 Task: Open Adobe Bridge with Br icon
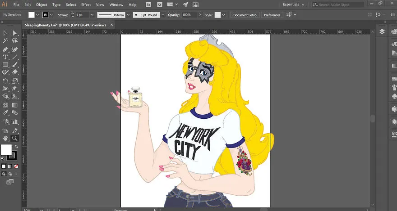148,4
